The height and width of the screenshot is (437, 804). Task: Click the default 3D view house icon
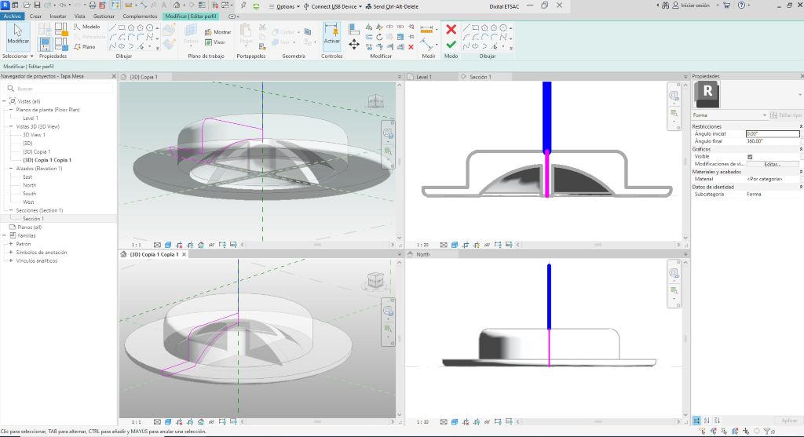tap(177, 5)
